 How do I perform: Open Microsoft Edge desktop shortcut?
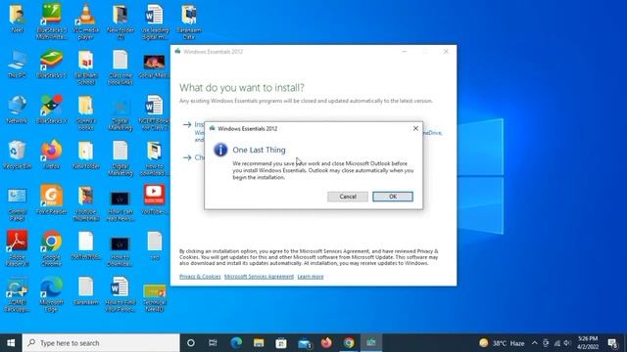pos(51,293)
